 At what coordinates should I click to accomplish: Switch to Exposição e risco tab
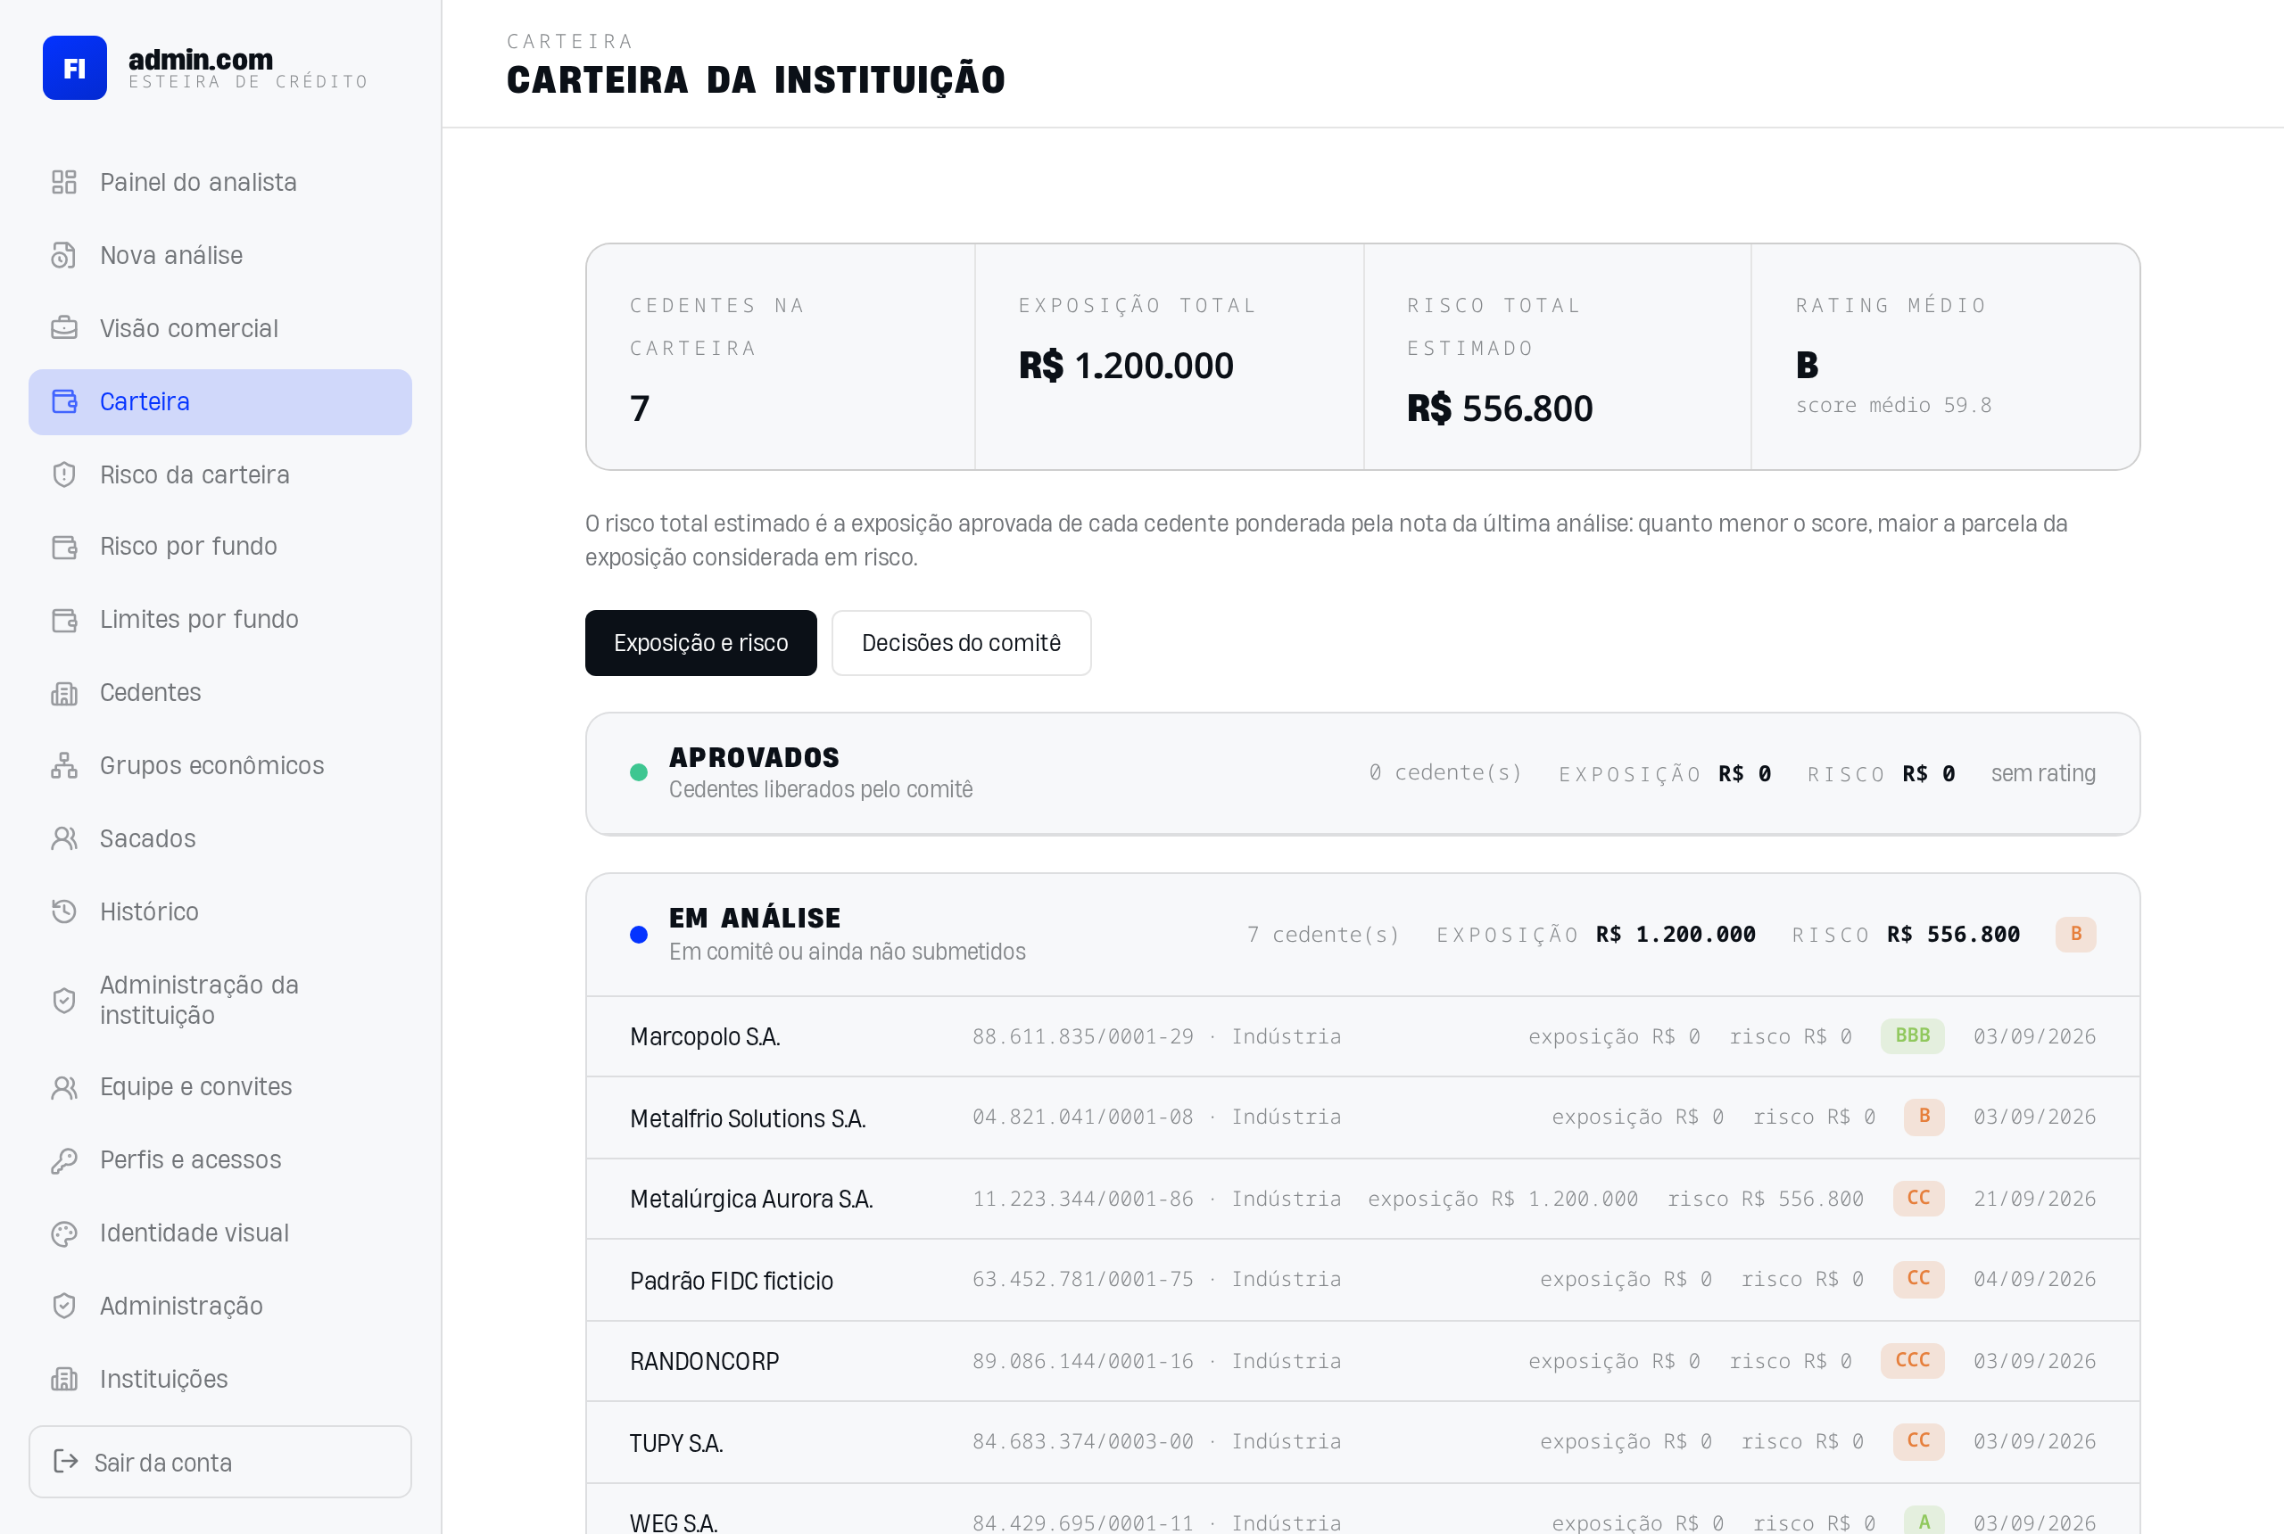[700, 643]
